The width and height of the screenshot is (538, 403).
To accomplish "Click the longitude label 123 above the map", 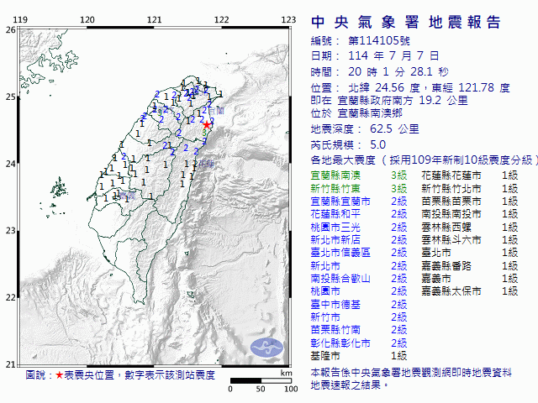I will click(288, 19).
